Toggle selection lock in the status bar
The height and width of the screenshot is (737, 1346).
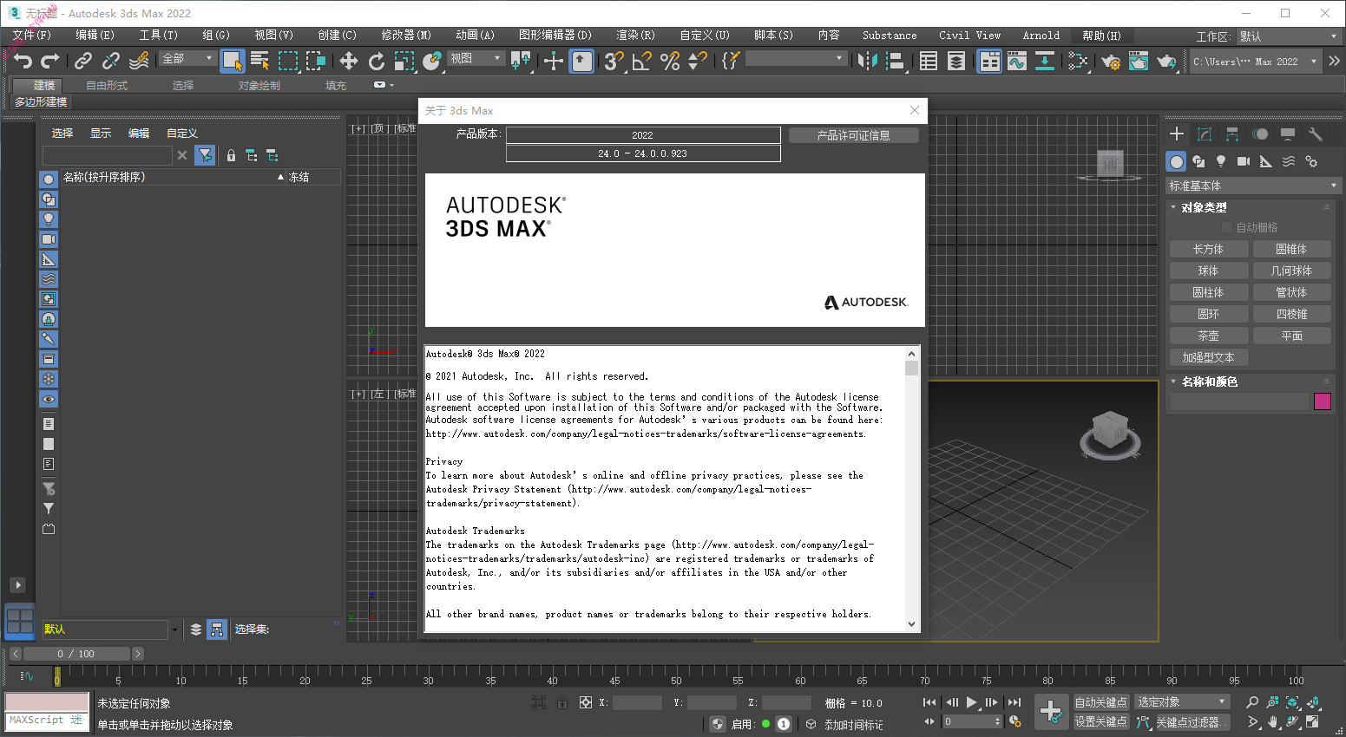coord(562,702)
